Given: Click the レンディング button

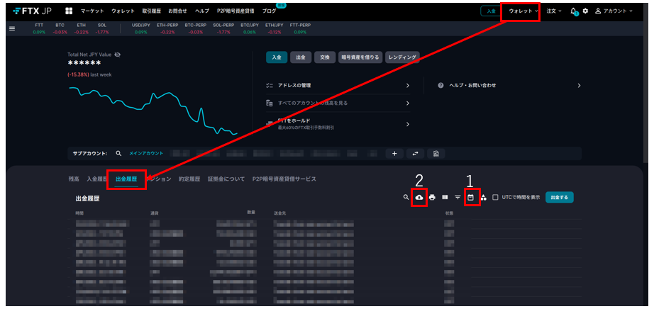Looking at the screenshot, I should pos(402,57).
